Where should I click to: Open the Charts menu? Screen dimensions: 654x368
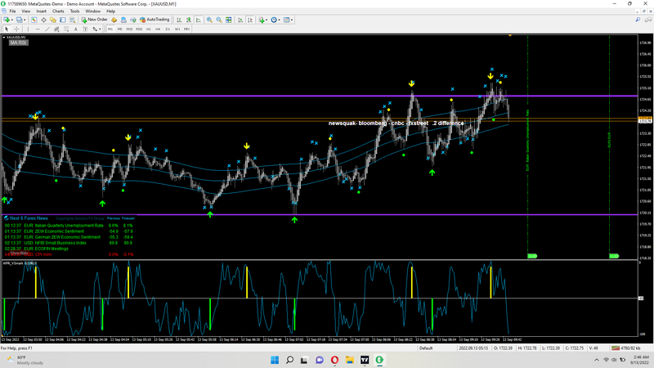coord(58,11)
